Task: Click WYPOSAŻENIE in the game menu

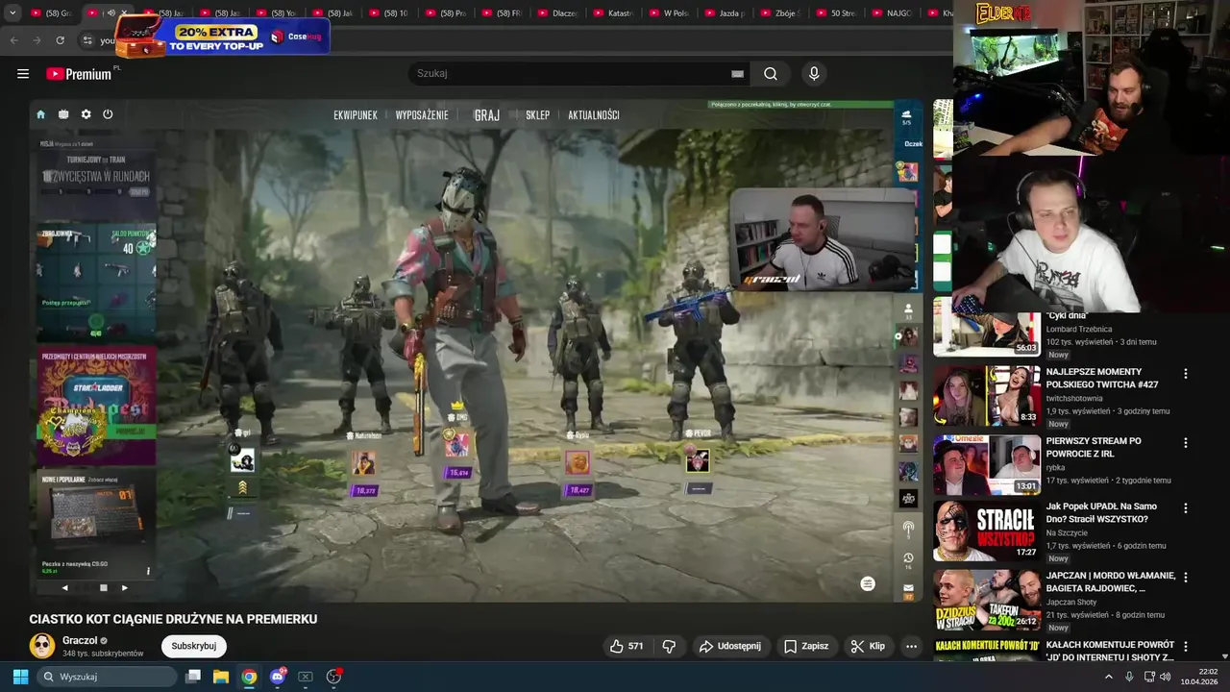Action: pyautogui.click(x=422, y=115)
